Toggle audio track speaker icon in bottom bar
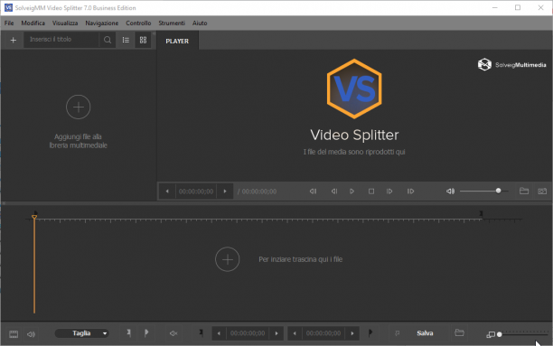Image resolution: width=553 pixels, height=346 pixels. [31, 334]
